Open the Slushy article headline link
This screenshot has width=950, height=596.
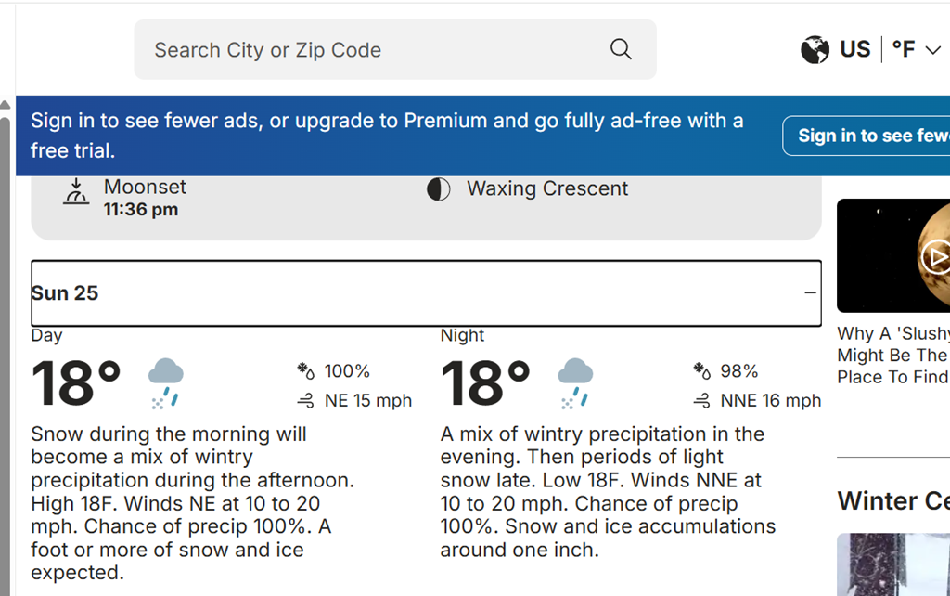pos(892,355)
